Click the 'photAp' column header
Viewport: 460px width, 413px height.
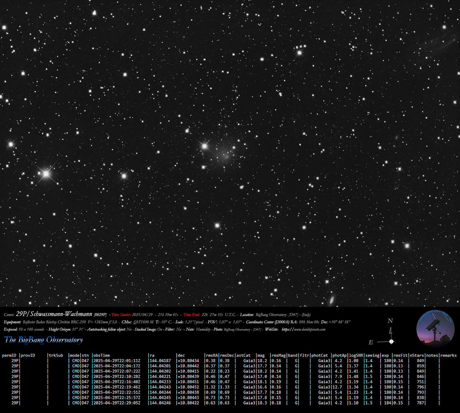click(340, 356)
